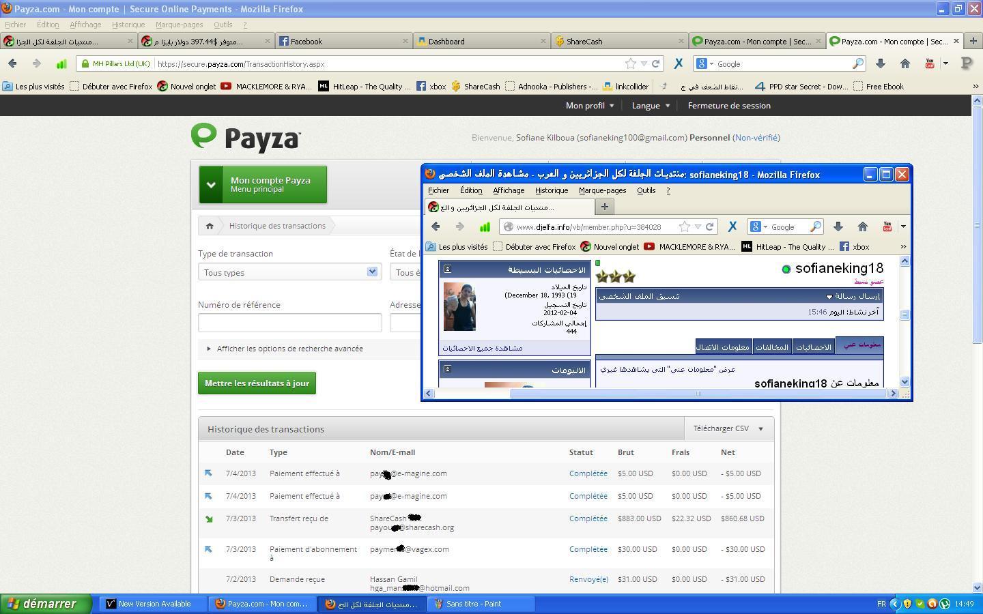This screenshot has width=983, height=614.
Task: Select الاحصائيات profile tab in popup
Action: (814, 347)
